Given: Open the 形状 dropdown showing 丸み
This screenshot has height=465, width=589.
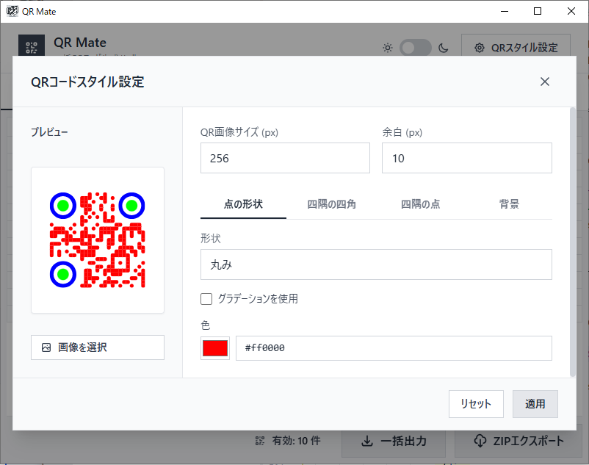Looking at the screenshot, I should click(x=376, y=264).
